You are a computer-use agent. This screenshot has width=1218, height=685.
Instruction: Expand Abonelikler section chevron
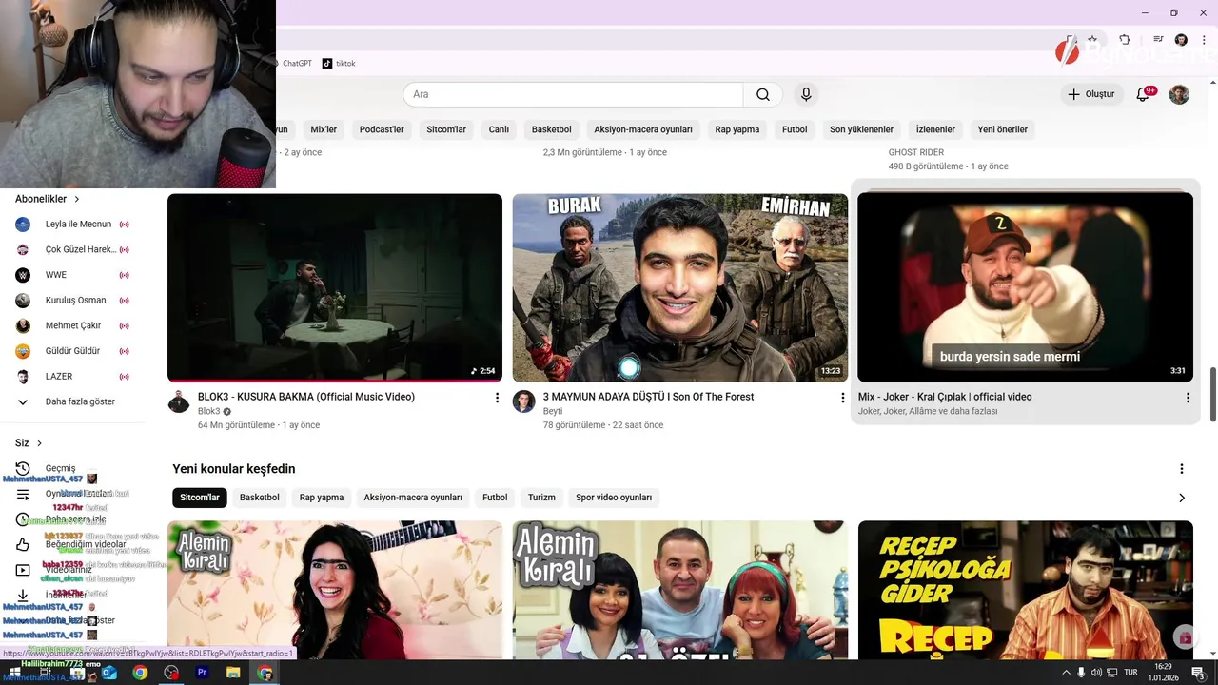(x=77, y=199)
